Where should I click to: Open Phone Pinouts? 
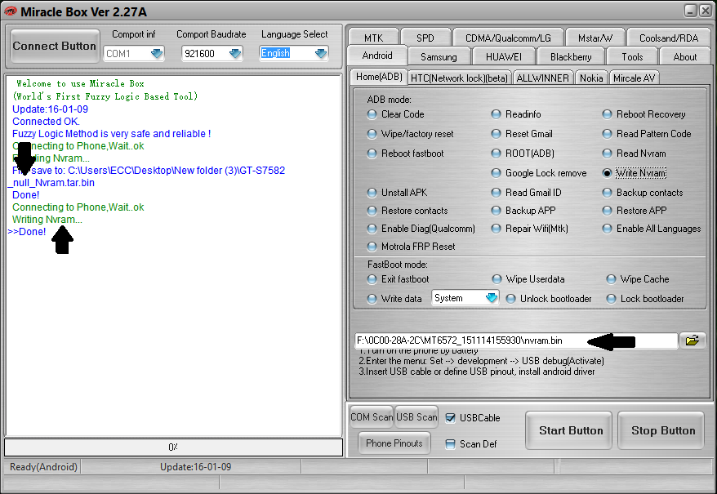(394, 443)
